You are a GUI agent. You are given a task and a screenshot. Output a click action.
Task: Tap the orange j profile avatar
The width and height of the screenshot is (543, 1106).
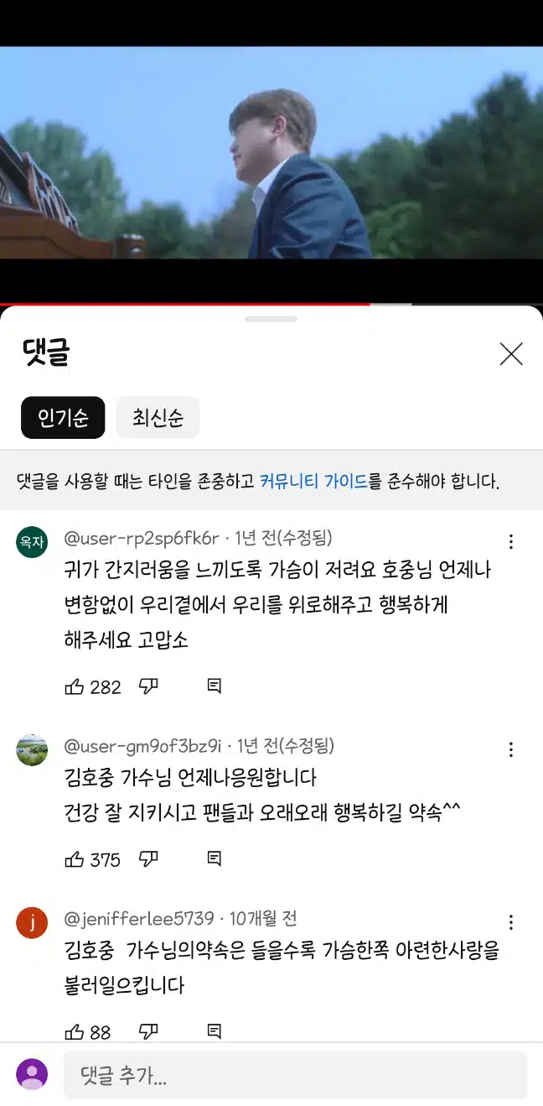point(32,923)
